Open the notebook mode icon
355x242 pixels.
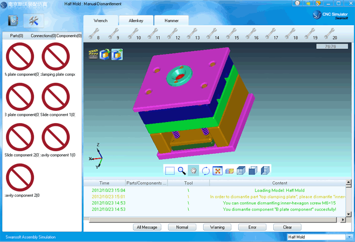pos(14,21)
